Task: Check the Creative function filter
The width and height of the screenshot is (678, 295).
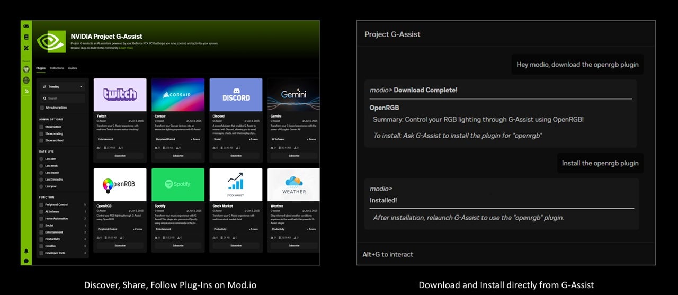Action: click(41, 246)
